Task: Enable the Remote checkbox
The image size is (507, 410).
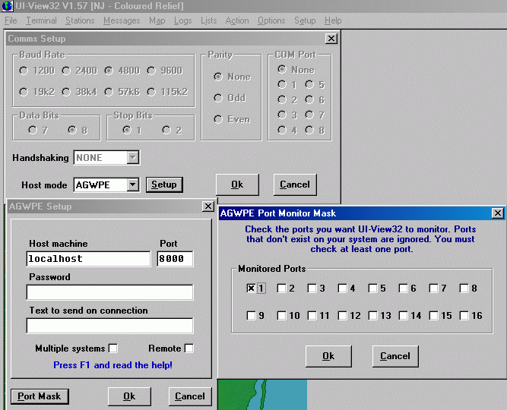Action: (189, 348)
